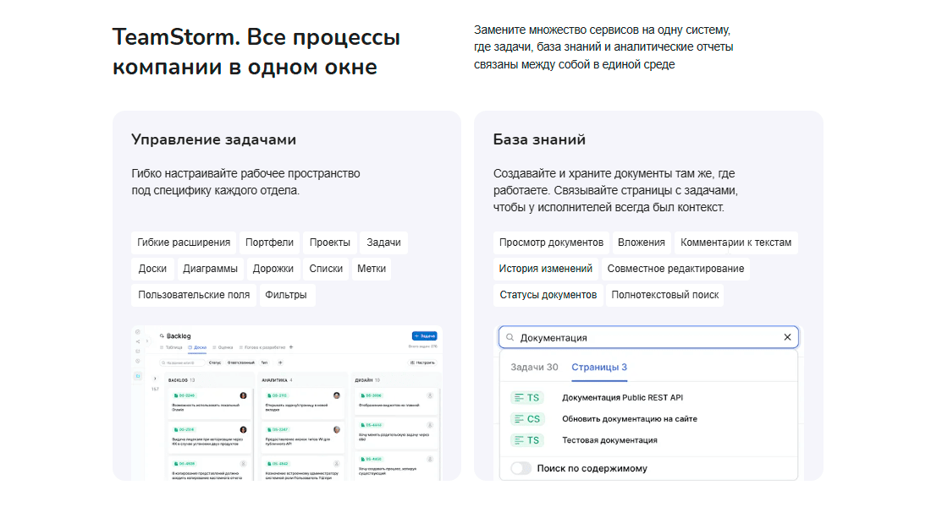Click the База знаний card heading

point(539,139)
